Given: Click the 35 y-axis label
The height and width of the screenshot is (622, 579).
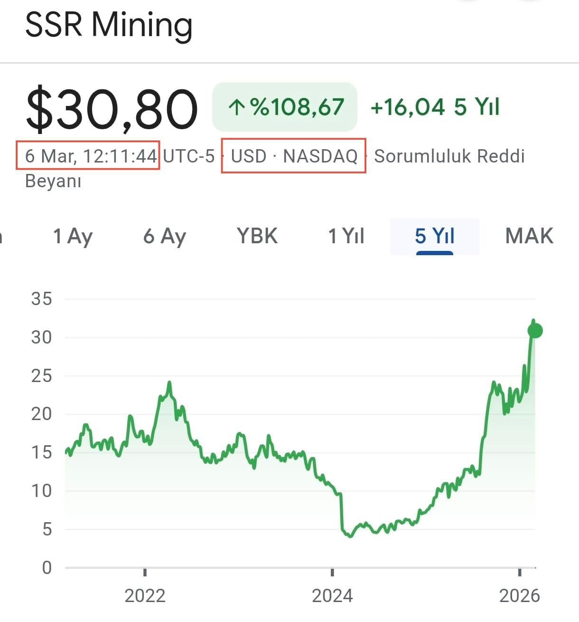Looking at the screenshot, I should (41, 299).
